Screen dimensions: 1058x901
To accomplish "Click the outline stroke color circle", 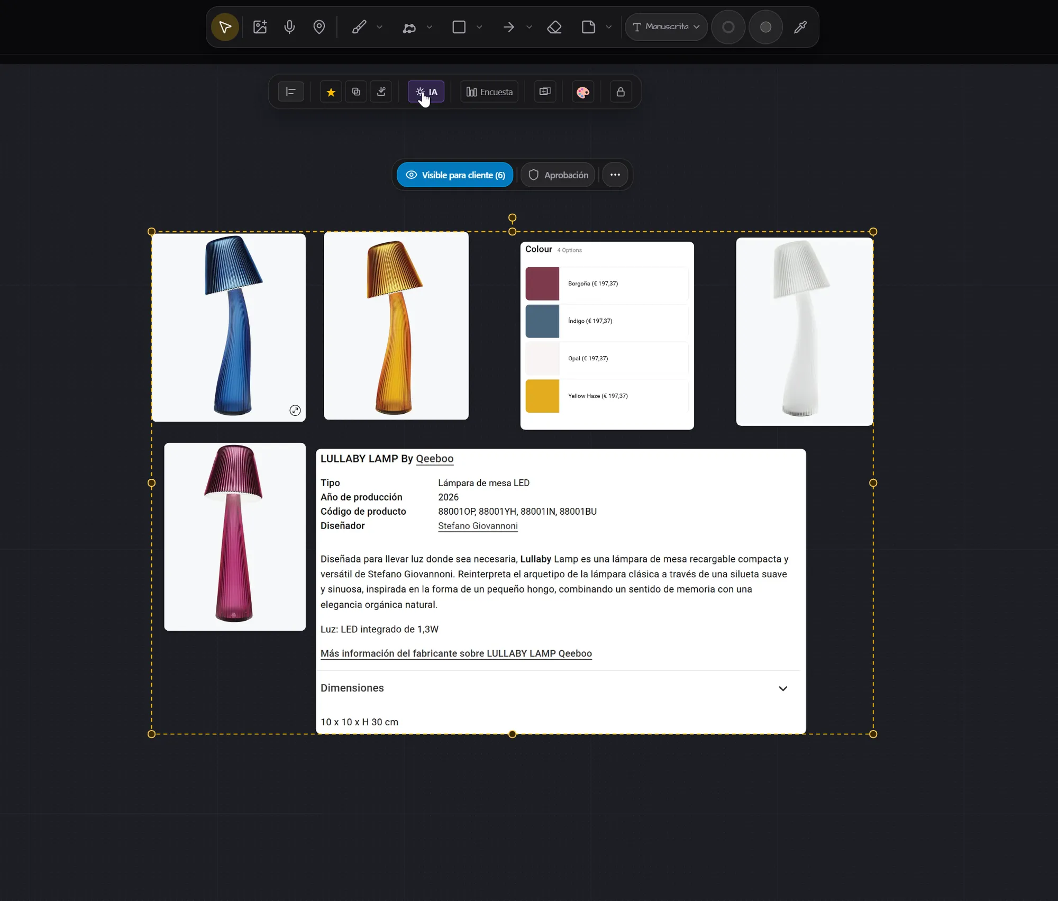I will click(728, 27).
